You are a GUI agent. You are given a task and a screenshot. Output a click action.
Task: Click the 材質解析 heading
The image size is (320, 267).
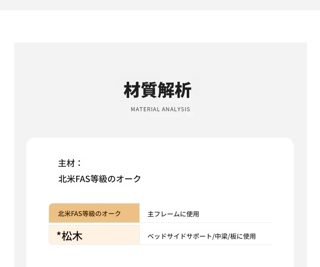158,90
